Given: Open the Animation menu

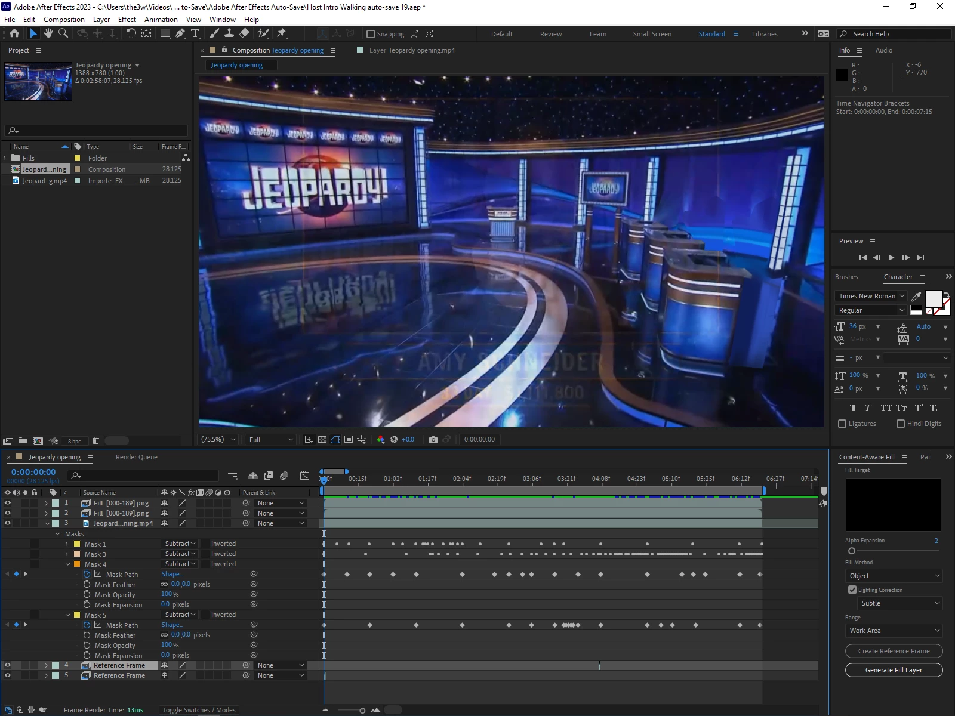Looking at the screenshot, I should coord(161,19).
